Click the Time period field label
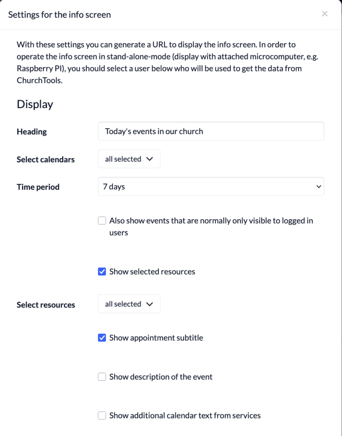Image resolution: width=342 pixels, height=436 pixels. pyautogui.click(x=38, y=187)
